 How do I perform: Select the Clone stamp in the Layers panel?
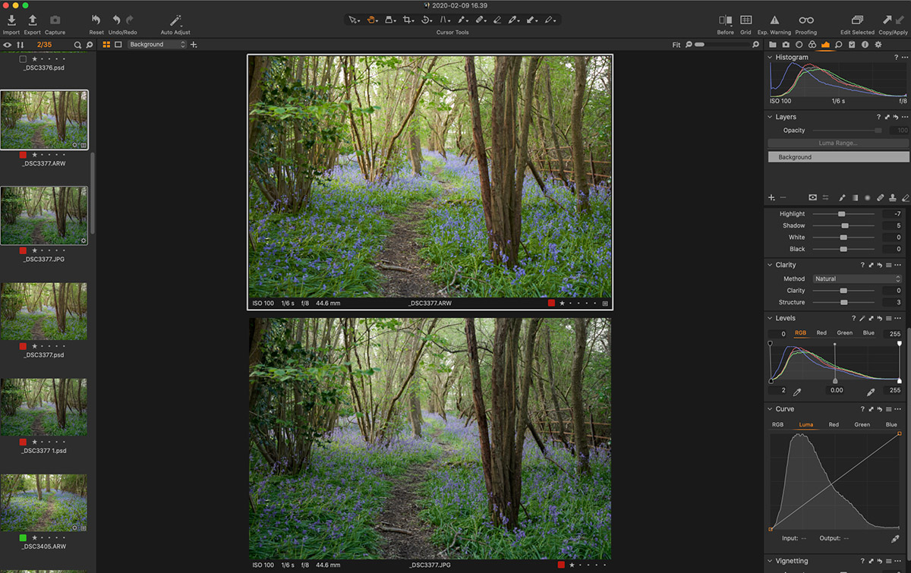click(x=894, y=197)
